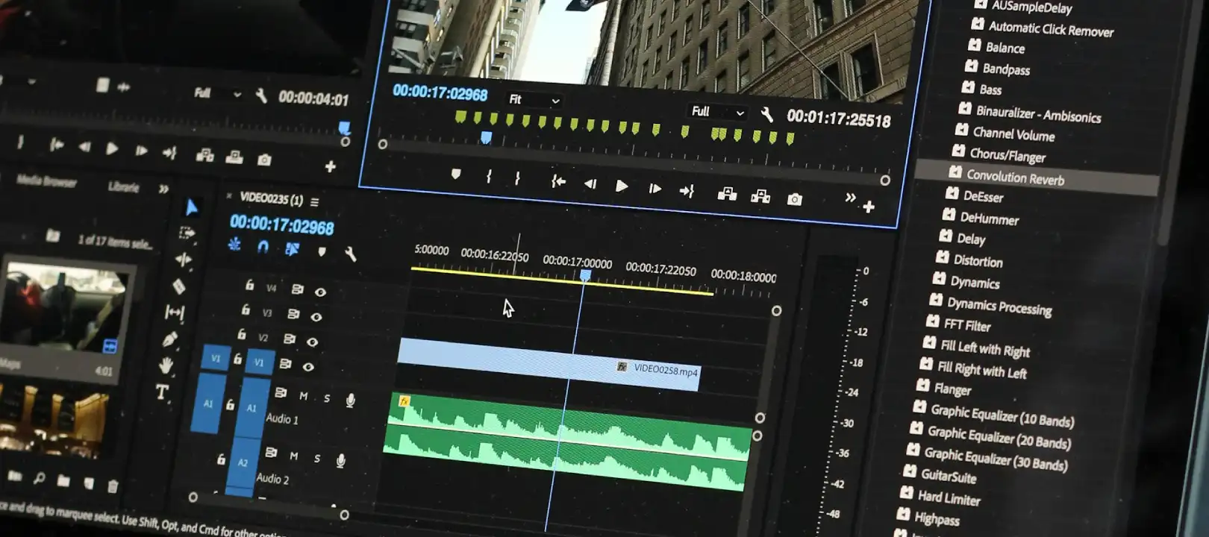
Task: Mute Audio 1 track M button
Action: pos(304,396)
